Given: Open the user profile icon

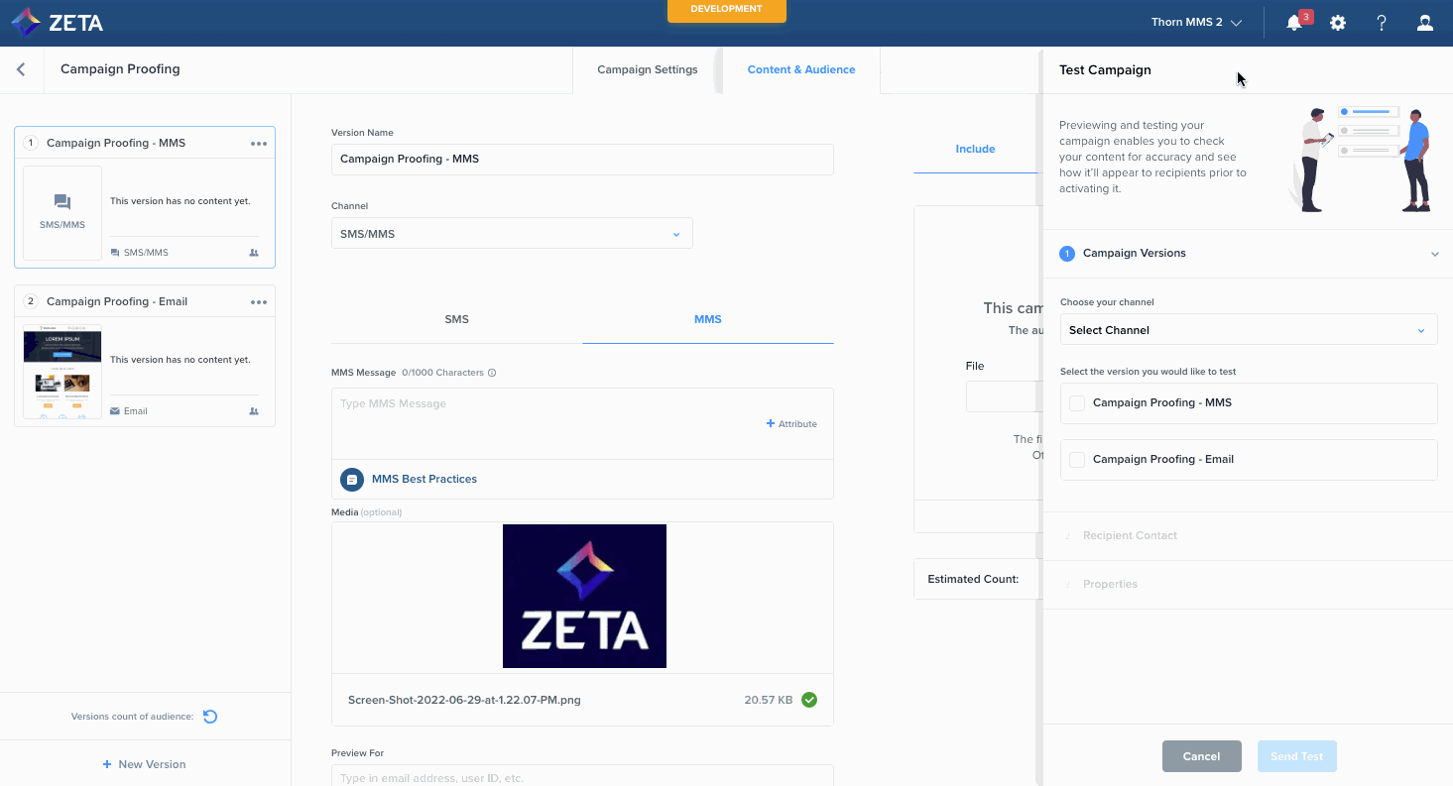Looking at the screenshot, I should pyautogui.click(x=1425, y=23).
